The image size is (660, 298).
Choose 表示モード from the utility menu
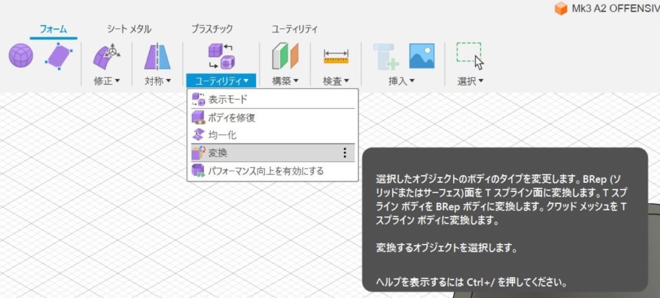[x=228, y=99]
